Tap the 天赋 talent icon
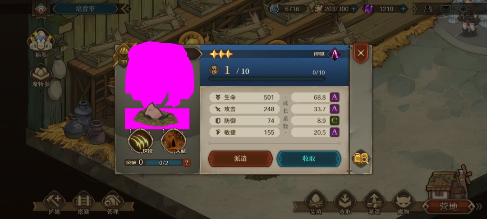 pyautogui.click(x=174, y=141)
